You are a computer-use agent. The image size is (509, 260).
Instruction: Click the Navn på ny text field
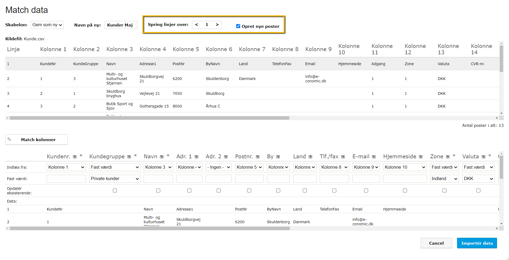coord(120,25)
